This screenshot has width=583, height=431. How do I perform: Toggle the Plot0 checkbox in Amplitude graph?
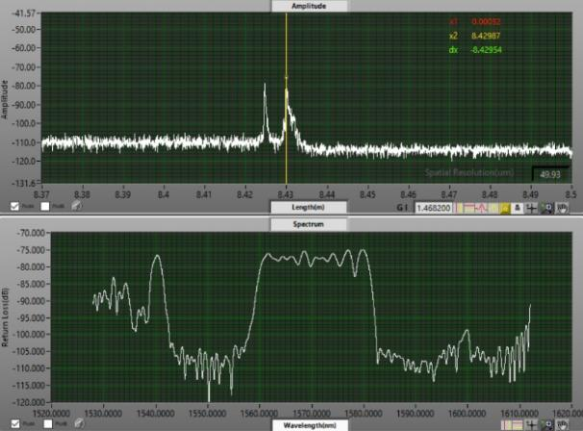tap(14, 206)
